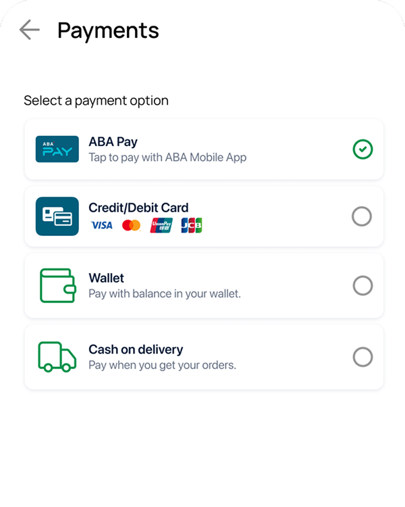Click the green Wallet icon
Screen dimensions: 405x507
pos(57,285)
